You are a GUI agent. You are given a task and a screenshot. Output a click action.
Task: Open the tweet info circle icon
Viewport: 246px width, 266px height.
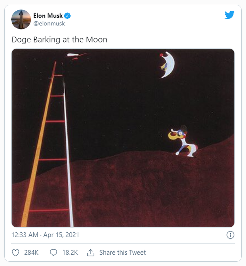point(230,235)
